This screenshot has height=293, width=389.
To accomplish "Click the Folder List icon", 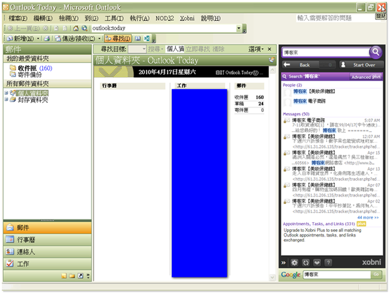I will [x=72, y=276].
